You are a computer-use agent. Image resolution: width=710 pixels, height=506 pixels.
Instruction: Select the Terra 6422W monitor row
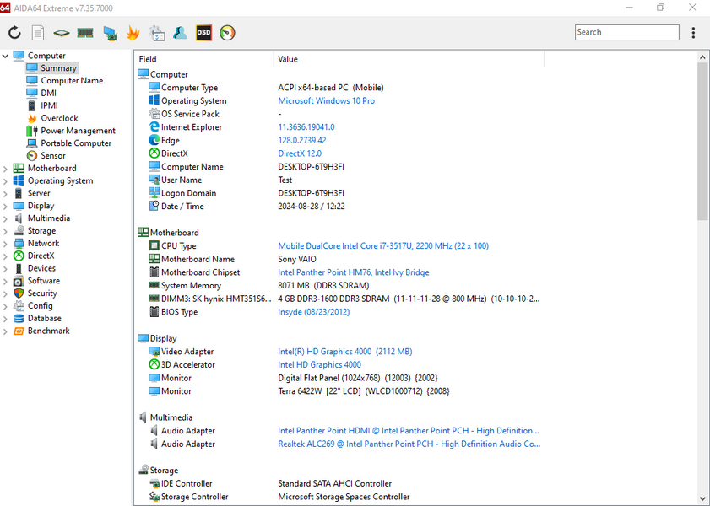pos(339,391)
